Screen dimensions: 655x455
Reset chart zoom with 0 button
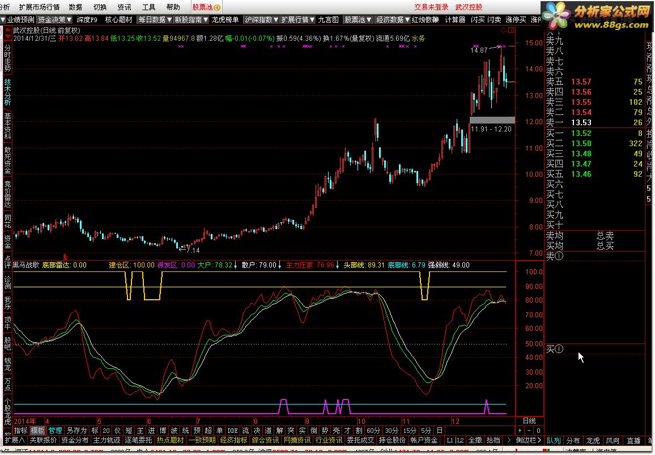(538, 431)
